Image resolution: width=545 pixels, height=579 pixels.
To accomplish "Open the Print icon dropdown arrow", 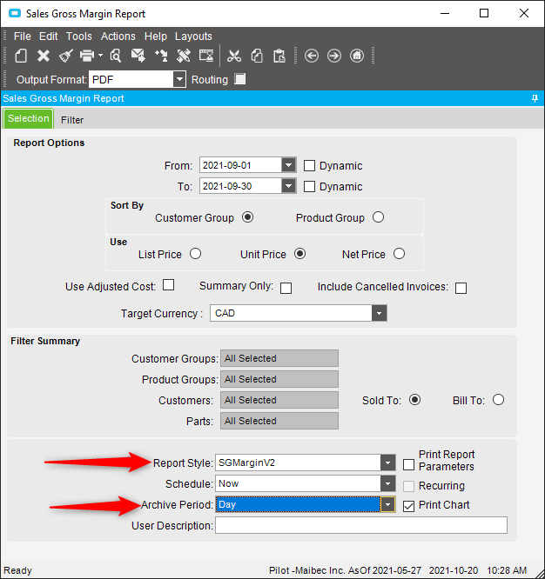I will point(101,56).
